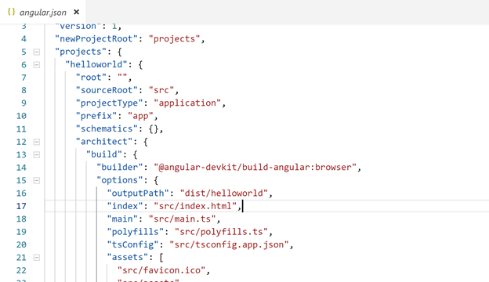Click the "application" value
The height and width of the screenshot is (282, 489).
tap(187, 103)
